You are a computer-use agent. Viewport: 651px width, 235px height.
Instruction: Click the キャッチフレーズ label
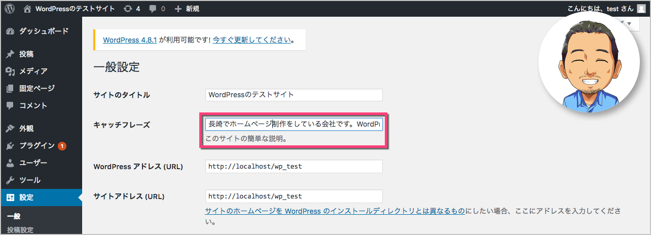click(x=122, y=125)
